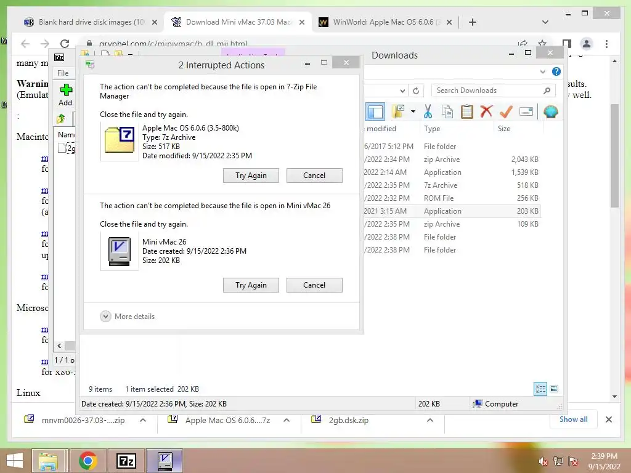The image size is (631, 473).
Task: Sort by the Type column header
Action: [x=432, y=128]
